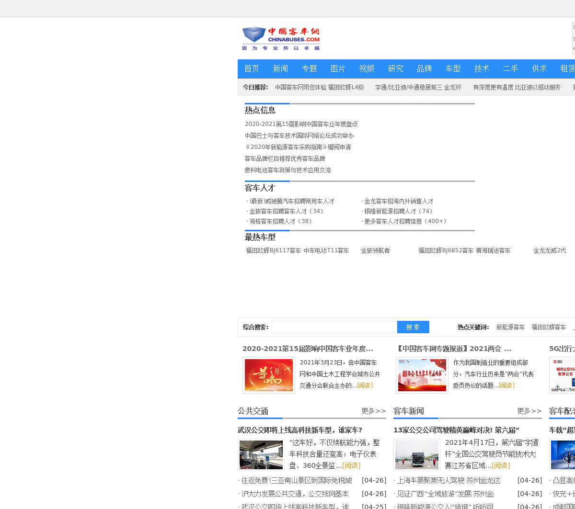Open job link 海格客车招聘人才（38）
The height and width of the screenshot is (509, 575).
[x=282, y=221]
